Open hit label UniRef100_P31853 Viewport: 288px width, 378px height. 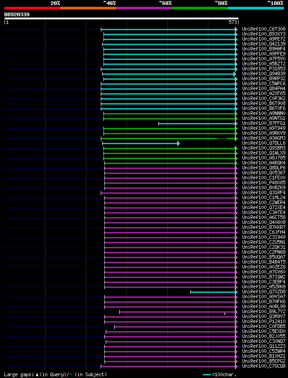pos(264,68)
